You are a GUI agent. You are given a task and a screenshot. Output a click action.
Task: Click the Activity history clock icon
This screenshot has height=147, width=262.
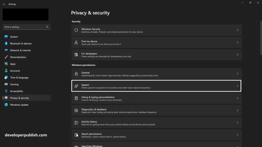pyautogui.click(x=76, y=123)
